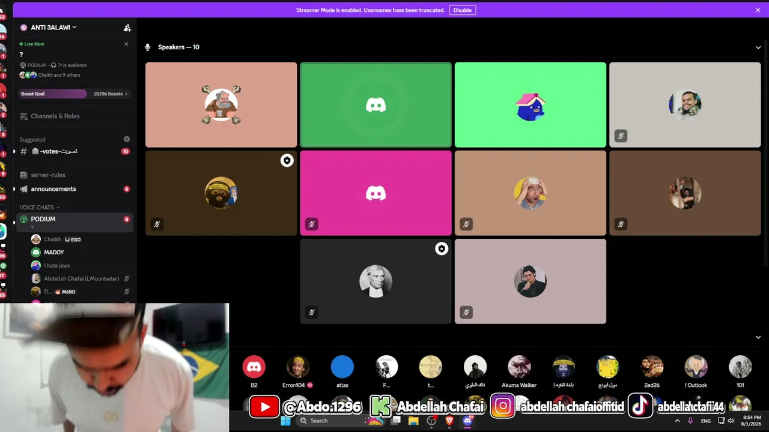
Task: Click the ENG language indicator in the taskbar
Action: (705, 421)
